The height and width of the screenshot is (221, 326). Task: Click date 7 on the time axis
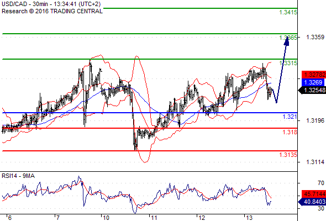[x=57, y=218]
